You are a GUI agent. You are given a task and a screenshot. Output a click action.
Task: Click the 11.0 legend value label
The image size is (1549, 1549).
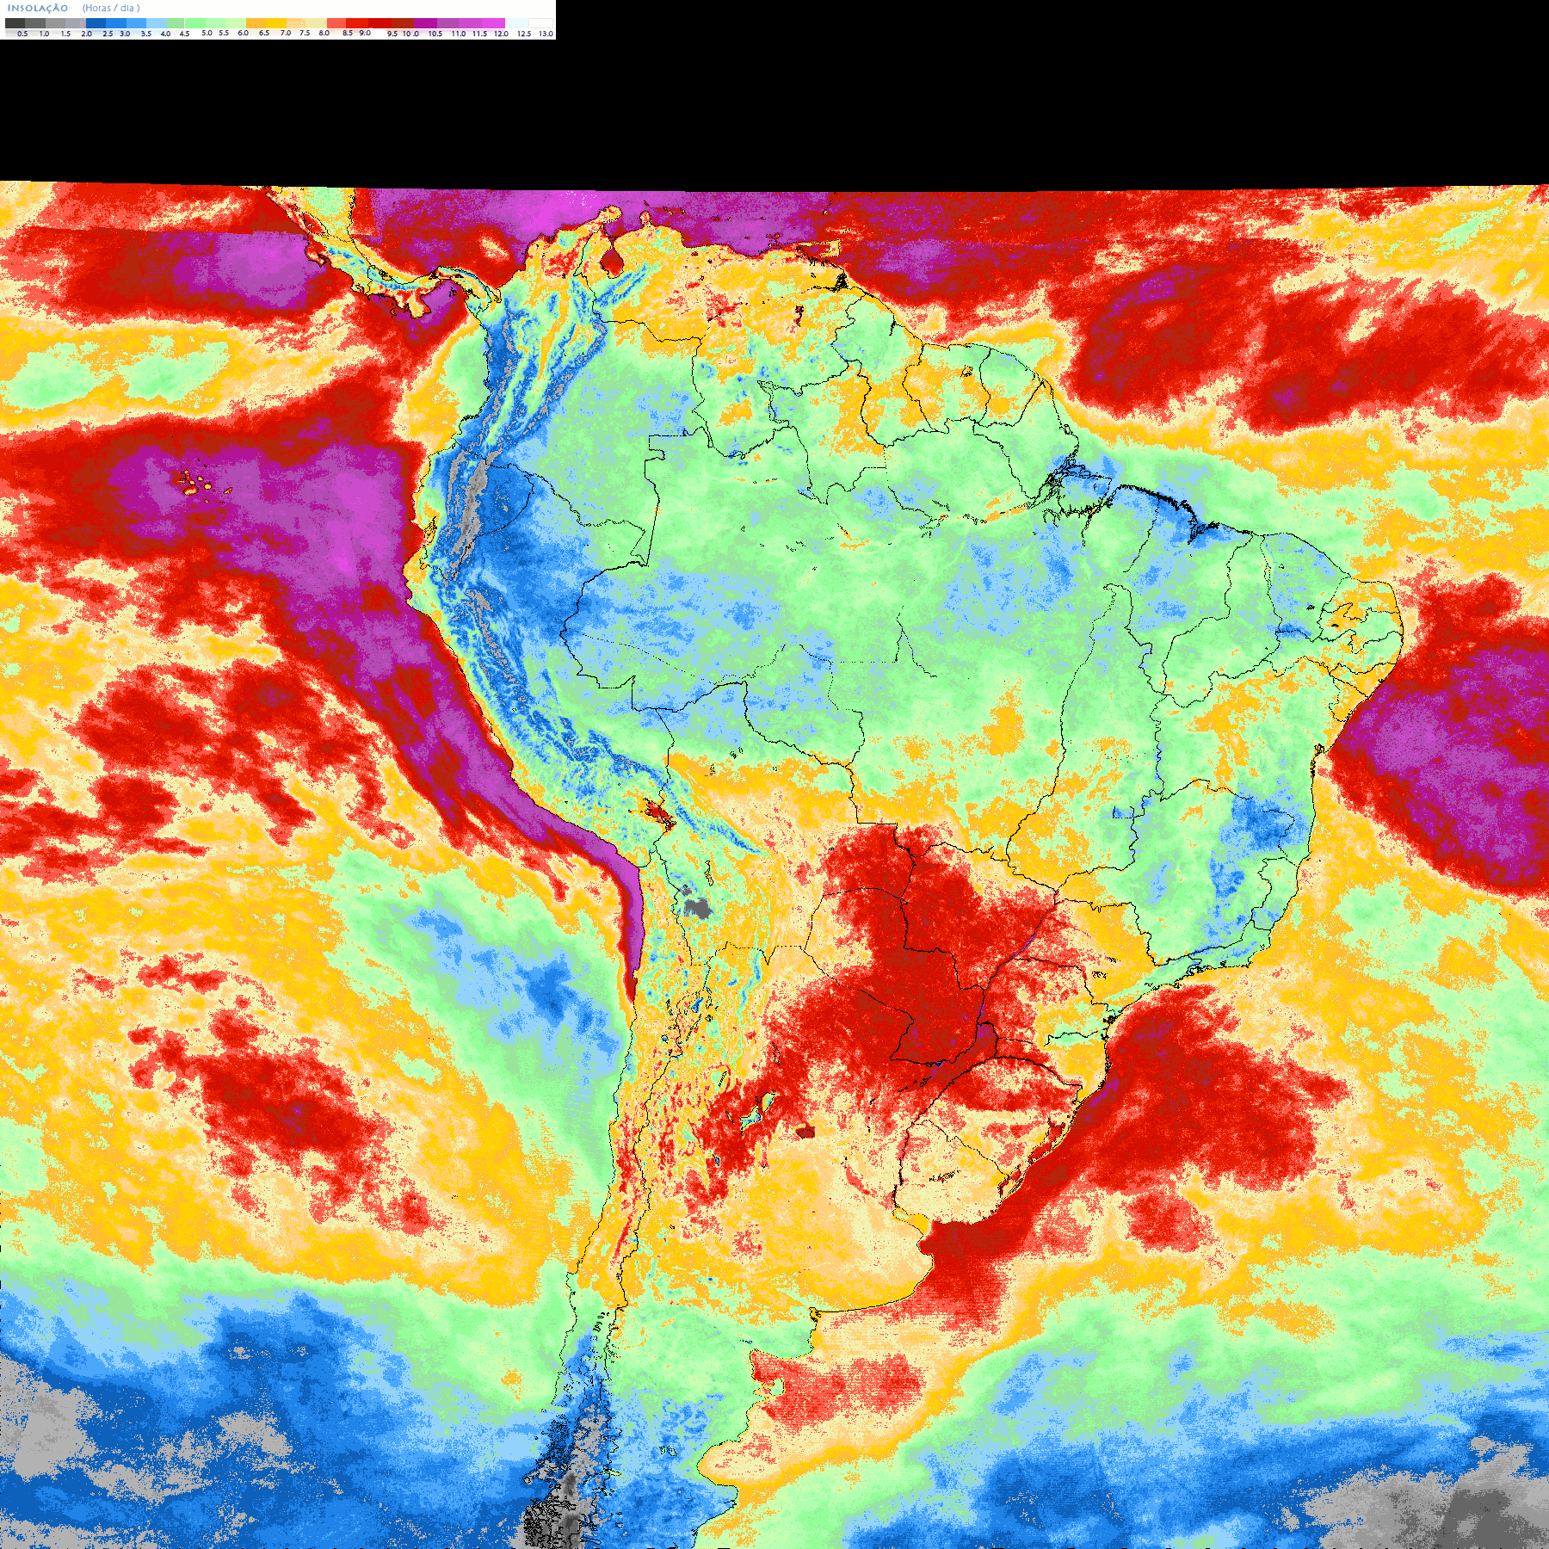point(458,34)
